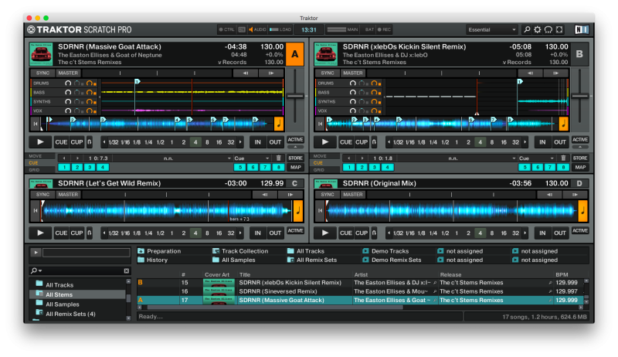
Task: Click STORE on Deck A cue panel
Action: pyautogui.click(x=295, y=158)
